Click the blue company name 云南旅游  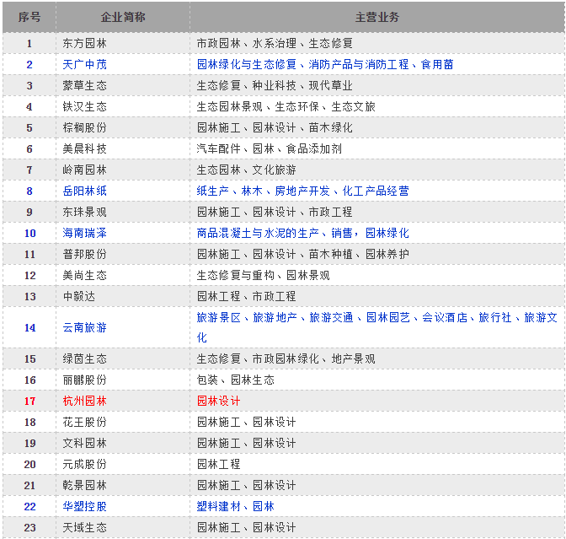coord(84,327)
